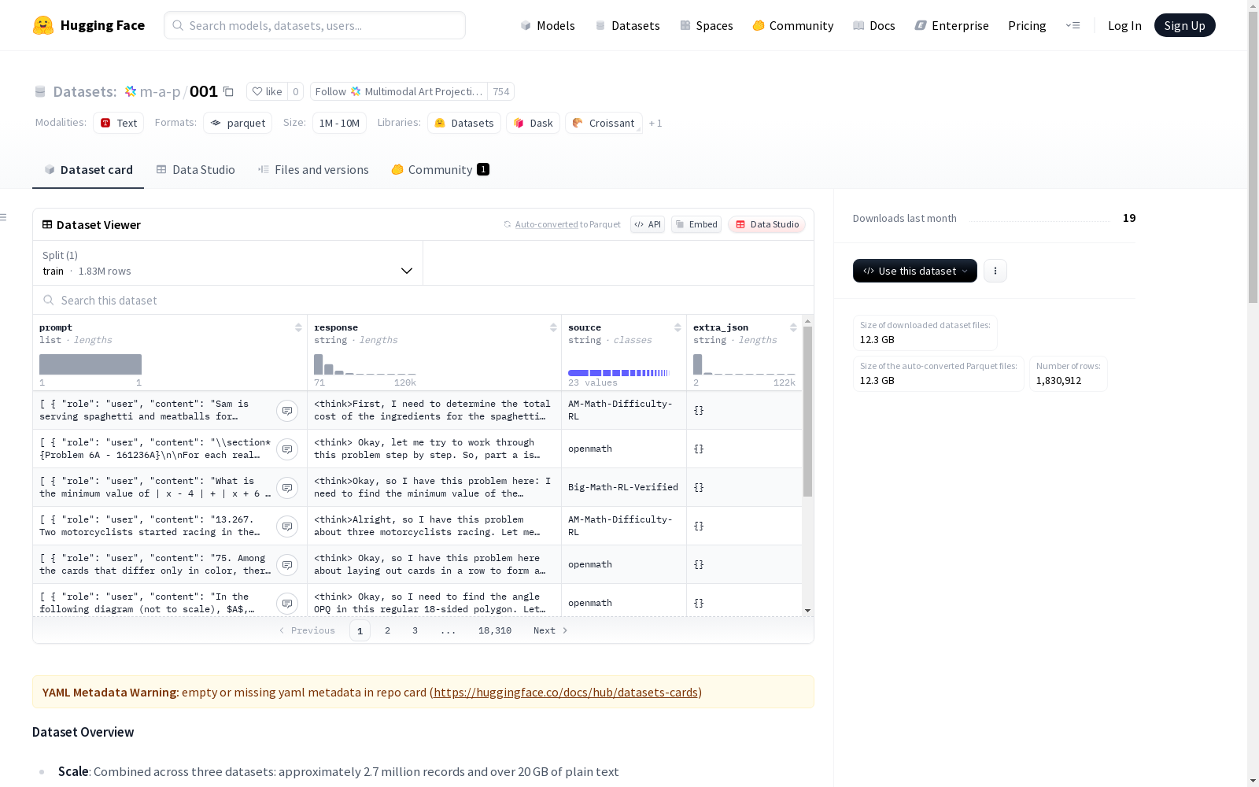Toggle the left sidebar outline icon
The width and height of the screenshot is (1259, 787).
[x=4, y=217]
